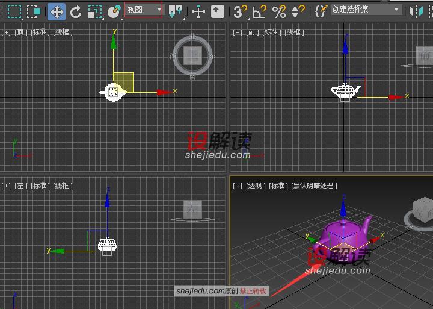Open [+] menu of the 左 viewport

(6, 186)
